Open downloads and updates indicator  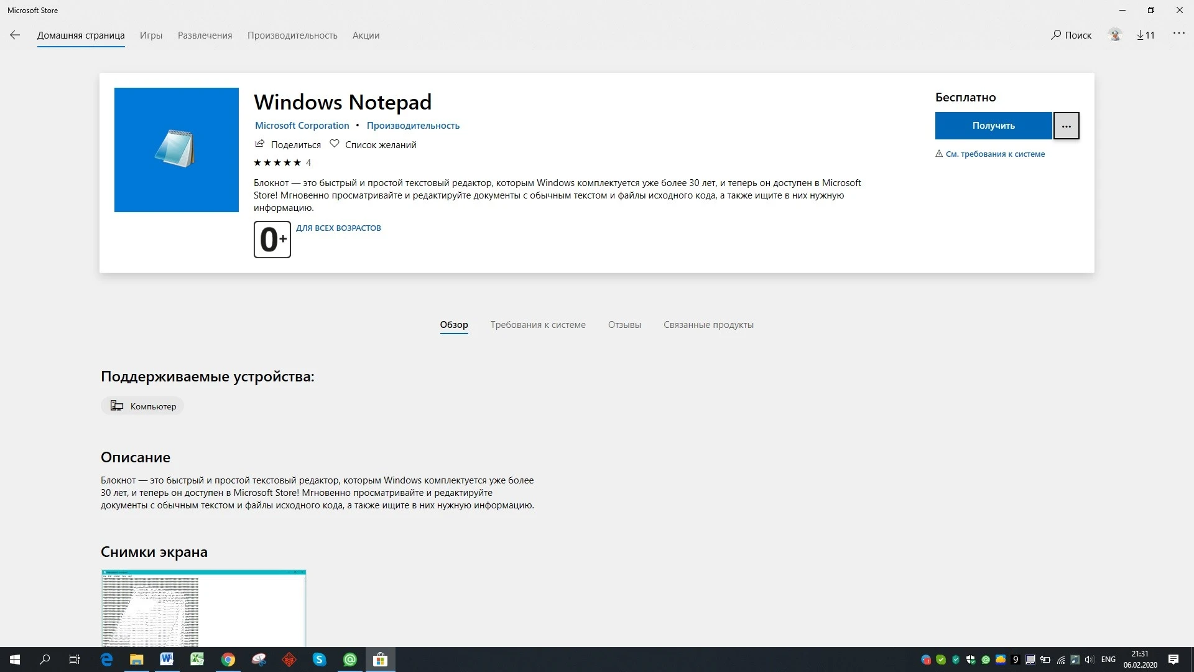(x=1145, y=35)
